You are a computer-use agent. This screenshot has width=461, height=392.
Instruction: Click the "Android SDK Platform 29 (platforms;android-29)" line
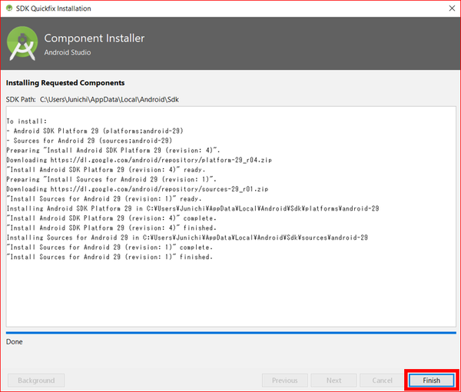pos(95,131)
